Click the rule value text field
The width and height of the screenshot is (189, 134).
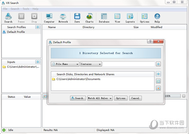click(x=129, y=64)
